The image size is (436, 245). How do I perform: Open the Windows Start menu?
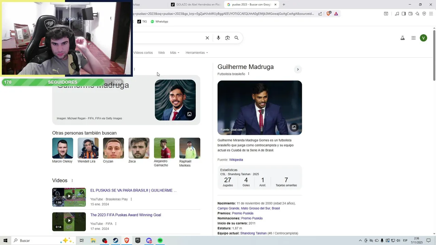point(5,241)
